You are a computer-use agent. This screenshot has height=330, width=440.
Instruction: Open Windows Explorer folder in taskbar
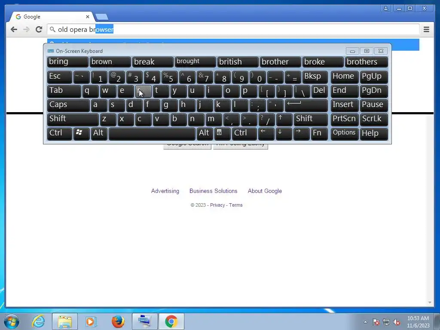65,321
